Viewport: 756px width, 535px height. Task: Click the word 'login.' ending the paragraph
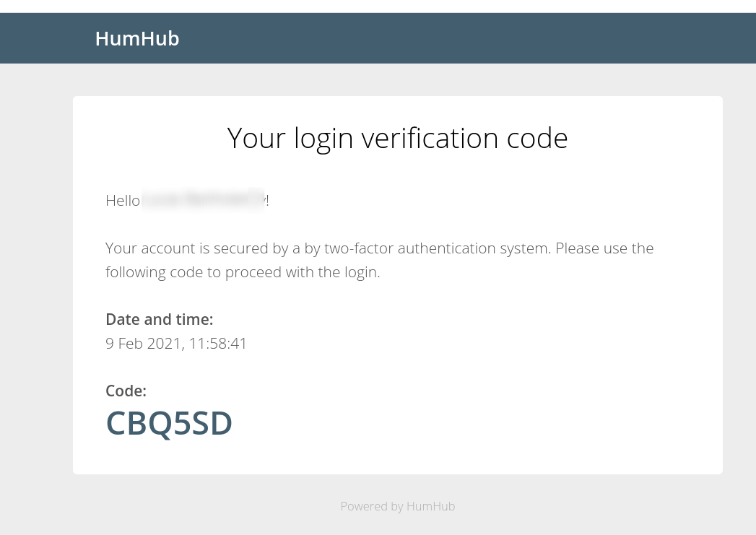pyautogui.click(x=362, y=272)
